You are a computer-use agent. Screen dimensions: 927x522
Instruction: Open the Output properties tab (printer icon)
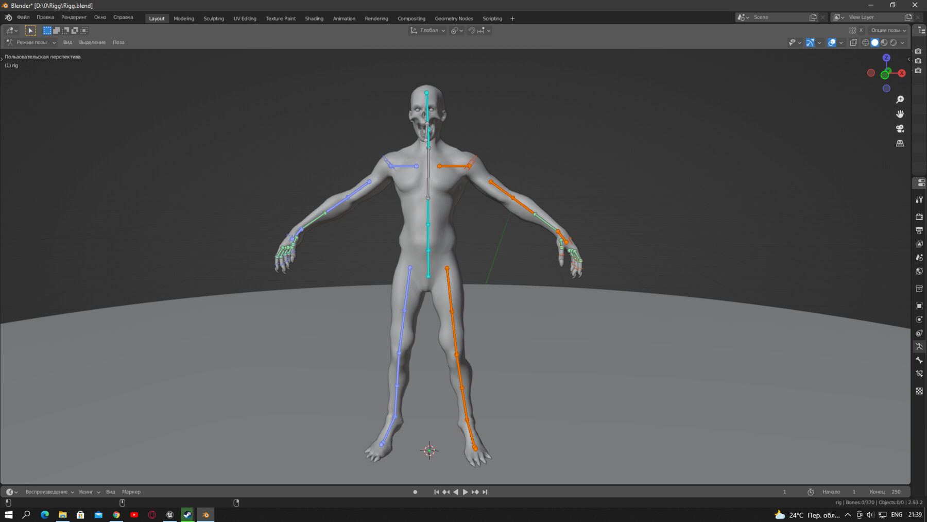point(919,229)
